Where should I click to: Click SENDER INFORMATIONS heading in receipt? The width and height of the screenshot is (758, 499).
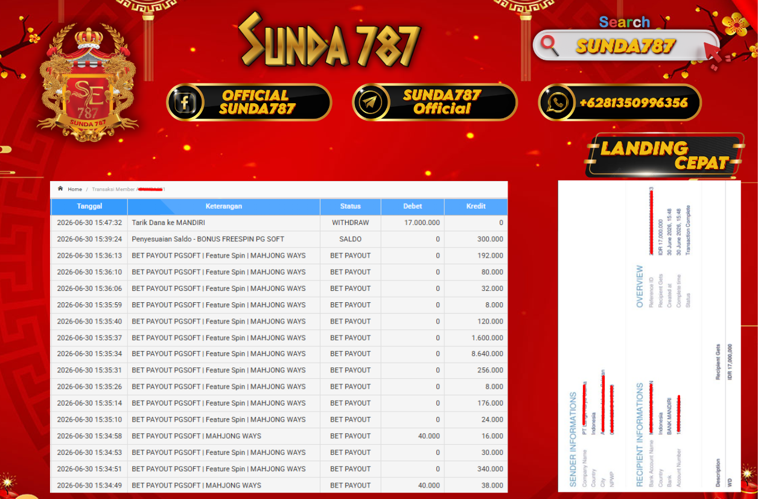coord(573,439)
